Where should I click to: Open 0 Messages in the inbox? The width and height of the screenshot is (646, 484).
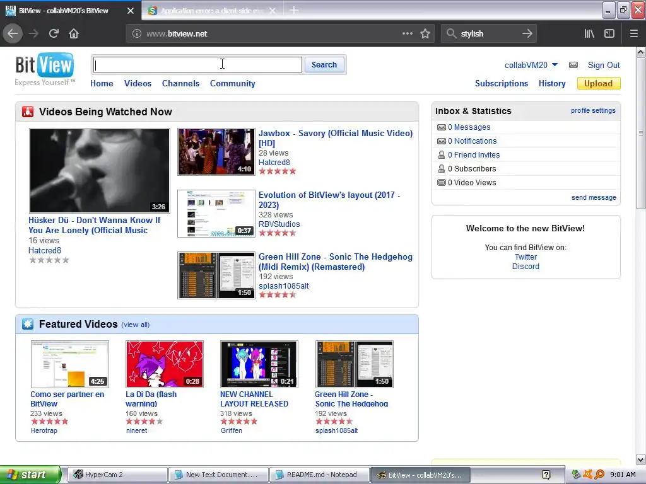(x=469, y=127)
